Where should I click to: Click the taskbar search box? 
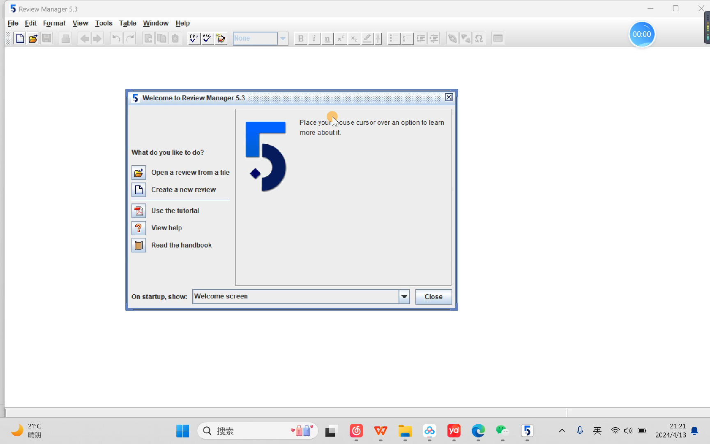tap(258, 431)
